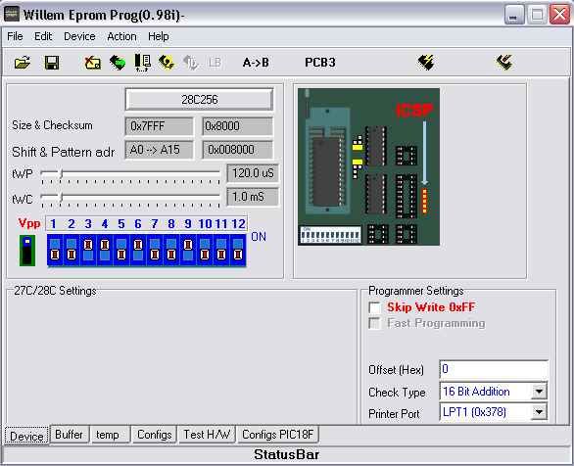Click the rightmost chip erase icon

(504, 63)
